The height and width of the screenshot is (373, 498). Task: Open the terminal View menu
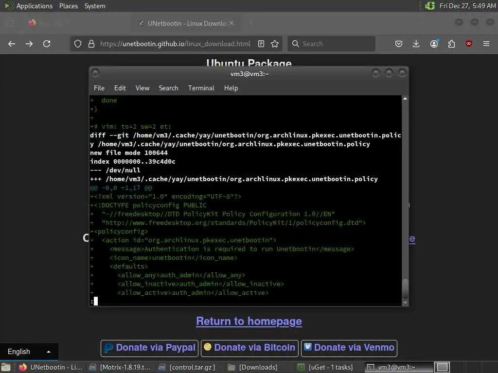[142, 88]
